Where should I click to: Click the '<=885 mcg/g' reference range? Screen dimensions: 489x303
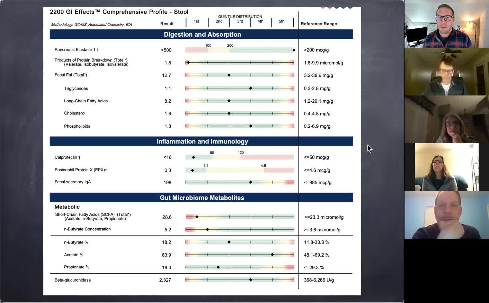(x=318, y=183)
